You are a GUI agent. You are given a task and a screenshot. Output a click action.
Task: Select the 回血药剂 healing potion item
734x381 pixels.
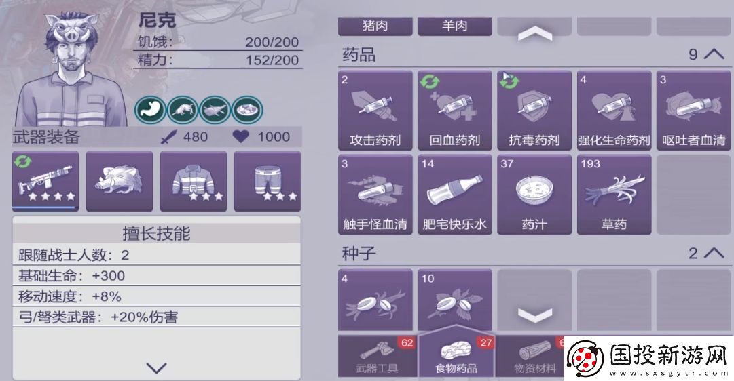(454, 111)
